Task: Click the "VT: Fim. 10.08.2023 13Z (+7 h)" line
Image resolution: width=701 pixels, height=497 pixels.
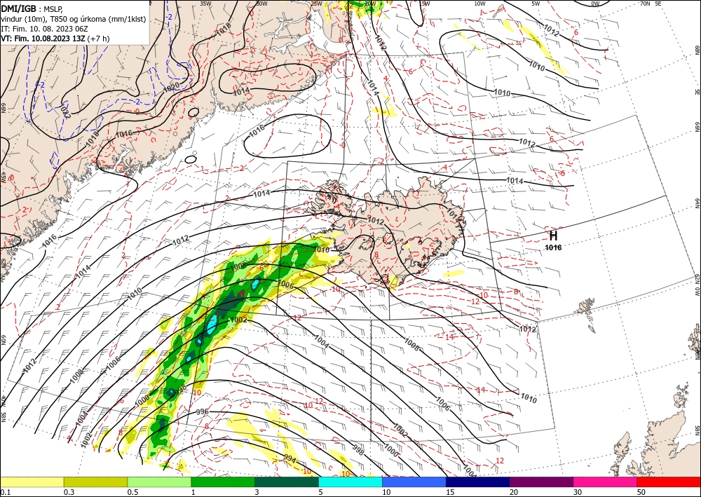Action: coord(55,39)
